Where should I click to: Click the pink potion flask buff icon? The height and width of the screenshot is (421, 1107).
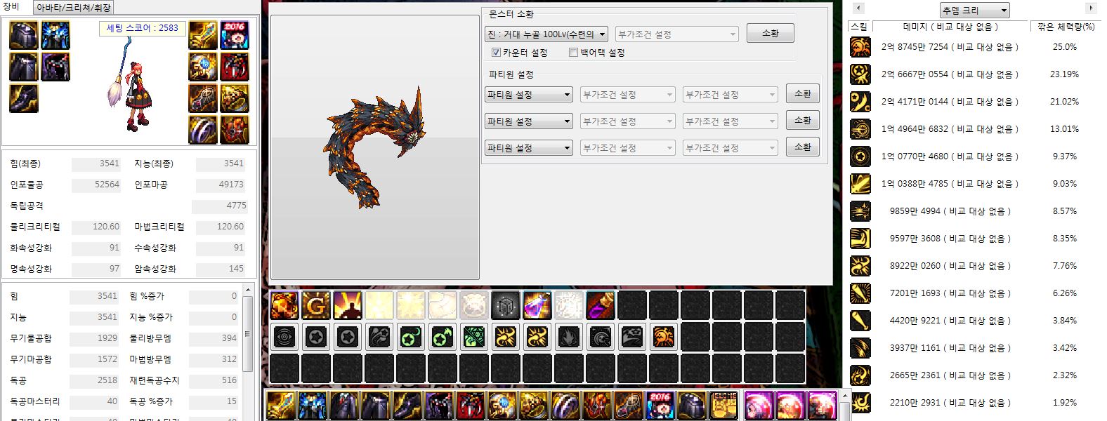537,305
